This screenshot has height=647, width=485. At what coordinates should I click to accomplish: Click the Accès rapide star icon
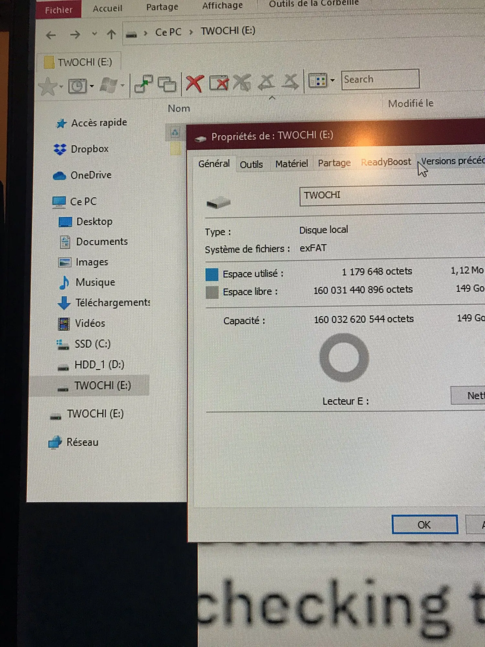pyautogui.click(x=61, y=123)
